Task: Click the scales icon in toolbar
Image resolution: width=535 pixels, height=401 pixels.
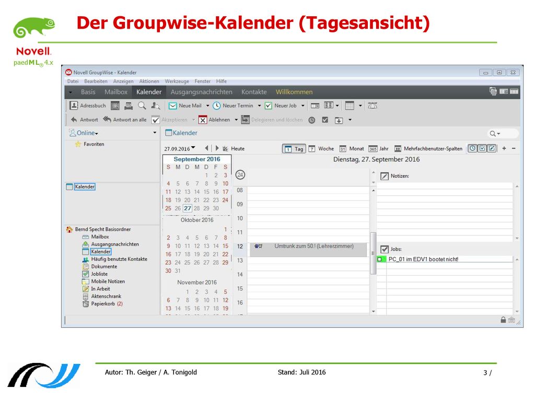Action: tap(373, 105)
